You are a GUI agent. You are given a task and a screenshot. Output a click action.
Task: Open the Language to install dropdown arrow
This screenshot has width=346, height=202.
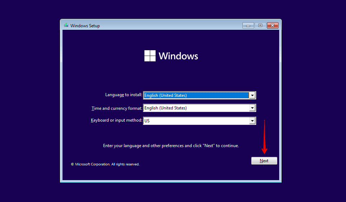click(x=252, y=95)
